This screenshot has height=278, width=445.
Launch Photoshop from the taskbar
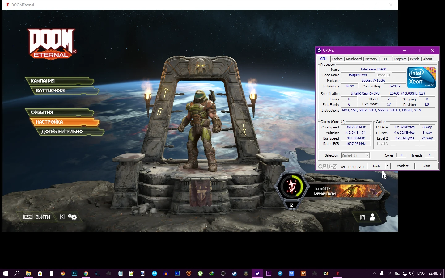coord(74,273)
